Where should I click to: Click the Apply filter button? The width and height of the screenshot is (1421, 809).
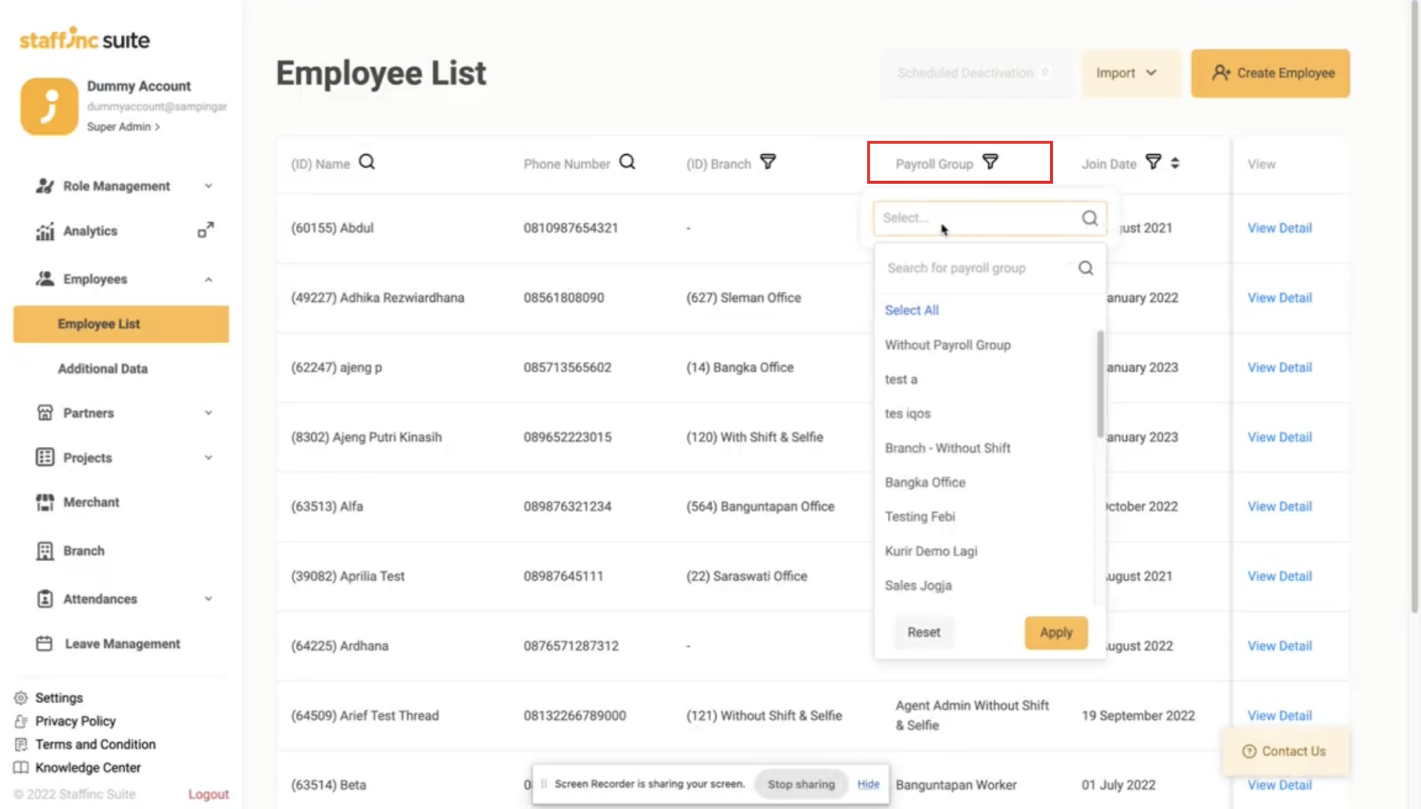(1056, 632)
